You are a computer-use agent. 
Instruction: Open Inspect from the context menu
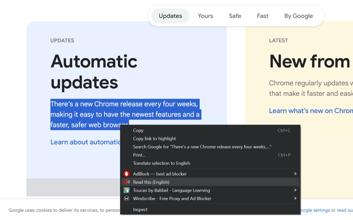210,210
